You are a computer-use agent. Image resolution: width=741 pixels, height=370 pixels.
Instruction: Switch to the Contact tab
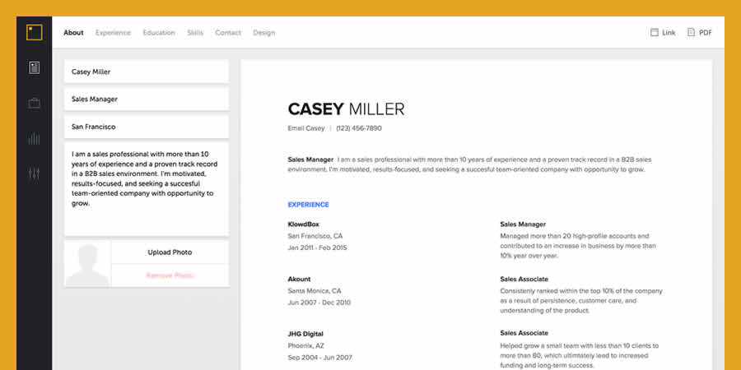[228, 33]
